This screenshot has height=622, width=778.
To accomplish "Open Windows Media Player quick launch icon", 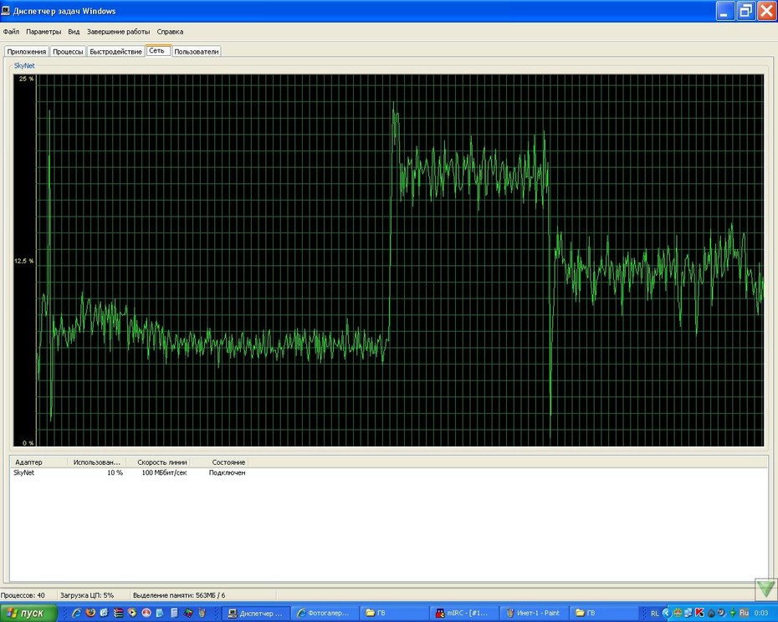I will click(x=132, y=613).
